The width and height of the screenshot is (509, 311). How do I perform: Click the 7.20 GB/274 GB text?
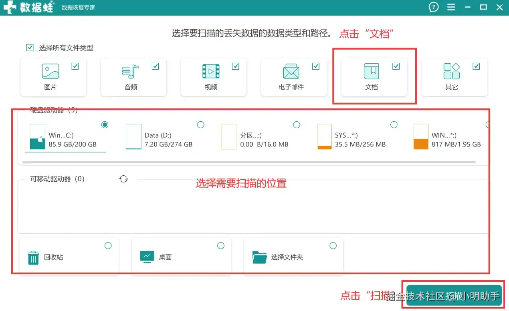168,144
